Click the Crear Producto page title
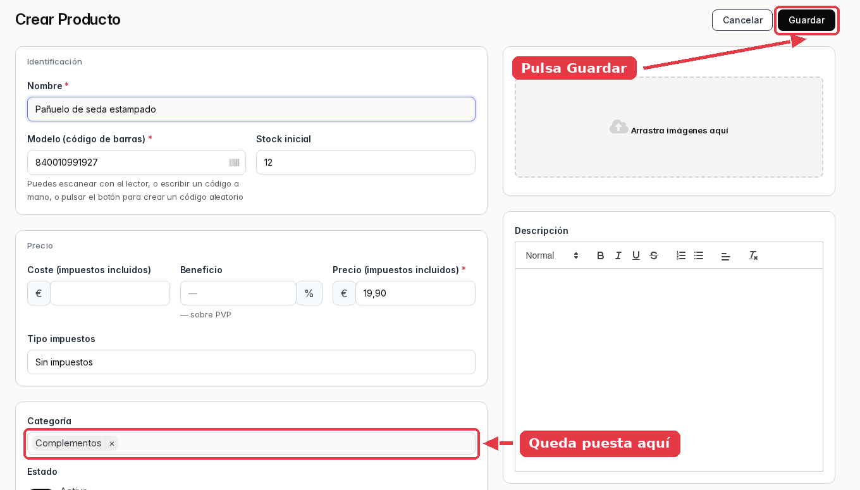The width and height of the screenshot is (860, 490). [x=68, y=20]
